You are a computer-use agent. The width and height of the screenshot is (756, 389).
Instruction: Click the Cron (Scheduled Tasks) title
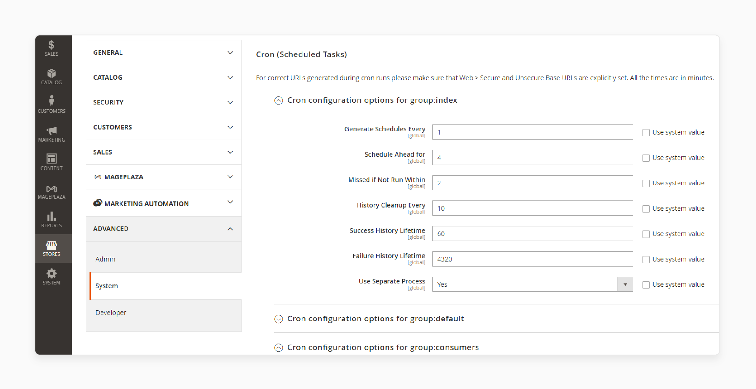(x=301, y=55)
